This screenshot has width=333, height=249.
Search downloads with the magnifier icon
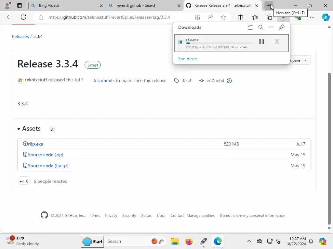click(260, 27)
